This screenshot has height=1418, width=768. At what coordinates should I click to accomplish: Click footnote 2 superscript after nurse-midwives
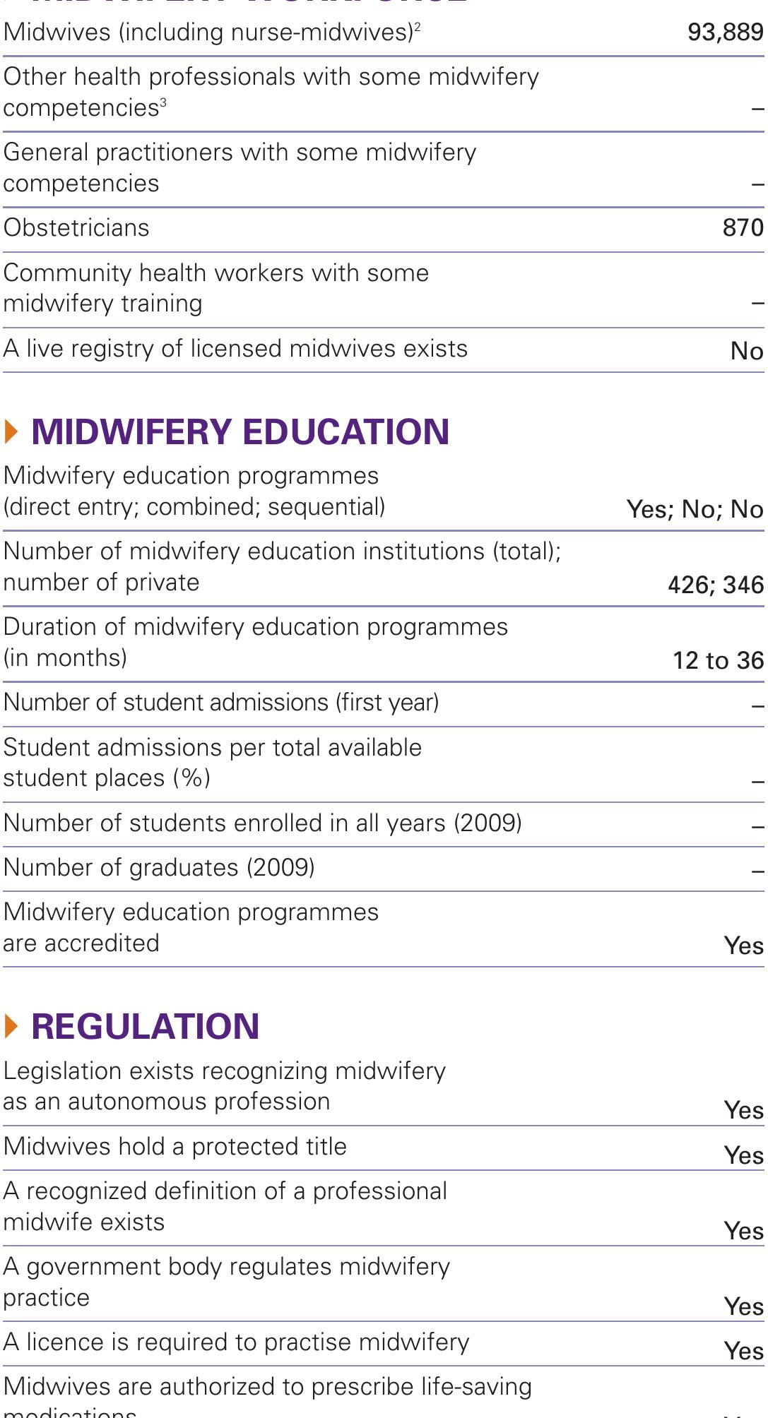point(418,27)
